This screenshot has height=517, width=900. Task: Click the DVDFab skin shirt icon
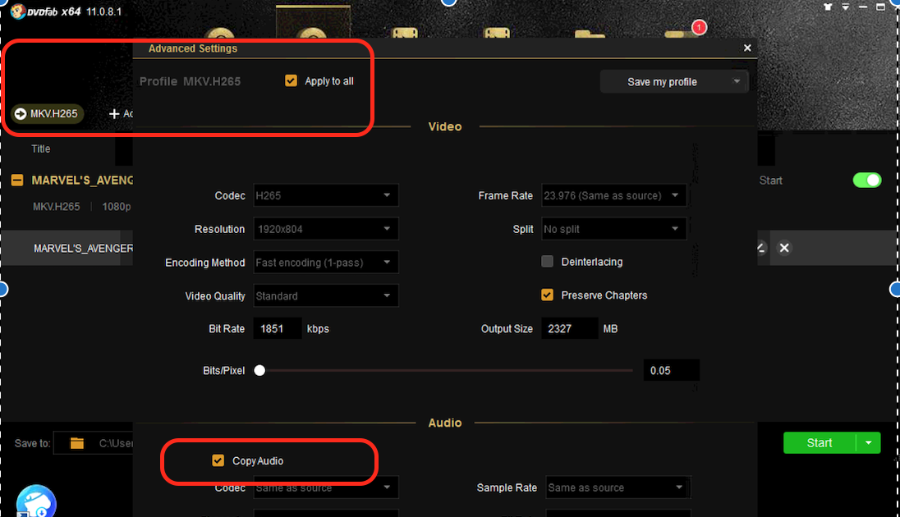pos(828,7)
